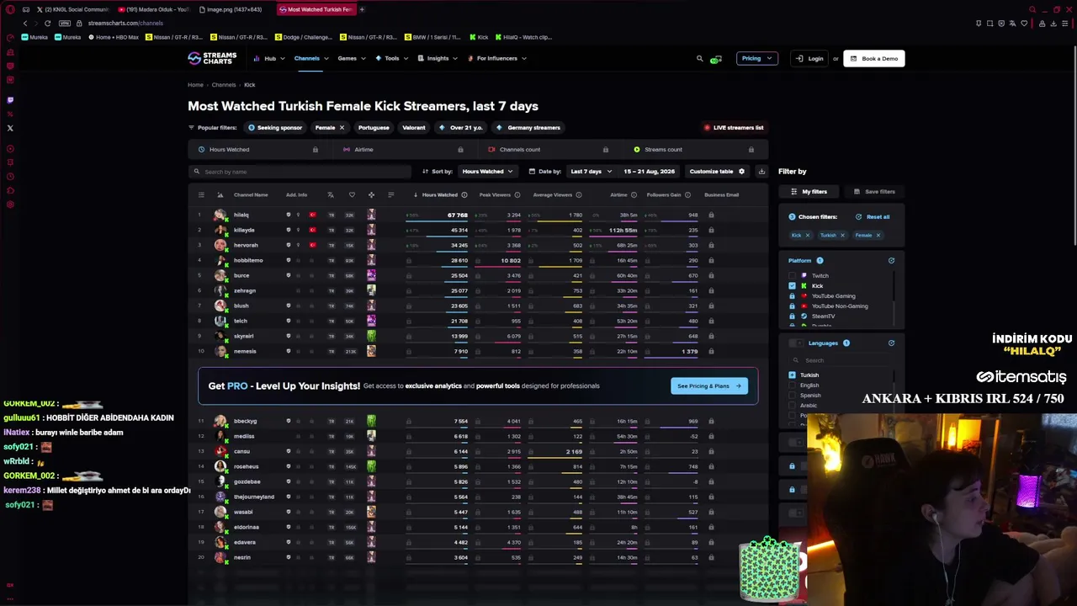Image resolution: width=1077 pixels, height=606 pixels.
Task: Click the followers heart column icon
Action: point(352,195)
